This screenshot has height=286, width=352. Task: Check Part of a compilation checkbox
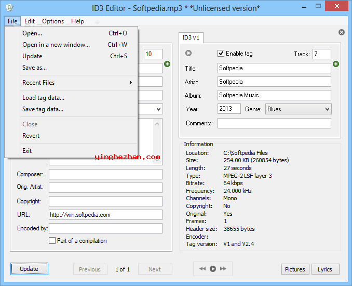tap(52, 241)
